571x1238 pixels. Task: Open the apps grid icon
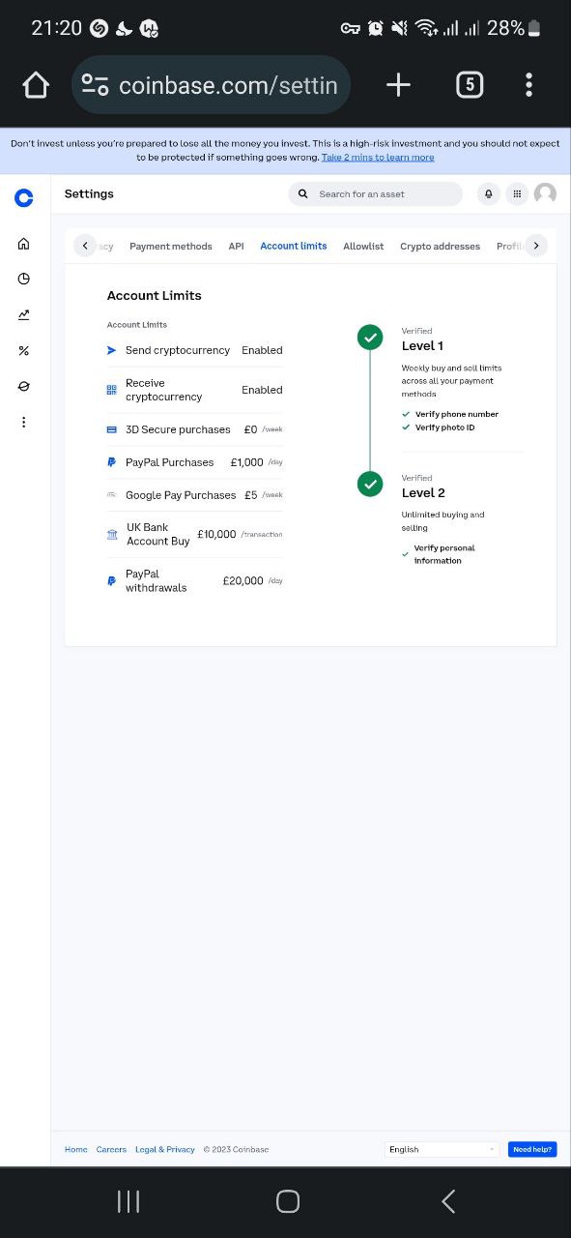517,194
